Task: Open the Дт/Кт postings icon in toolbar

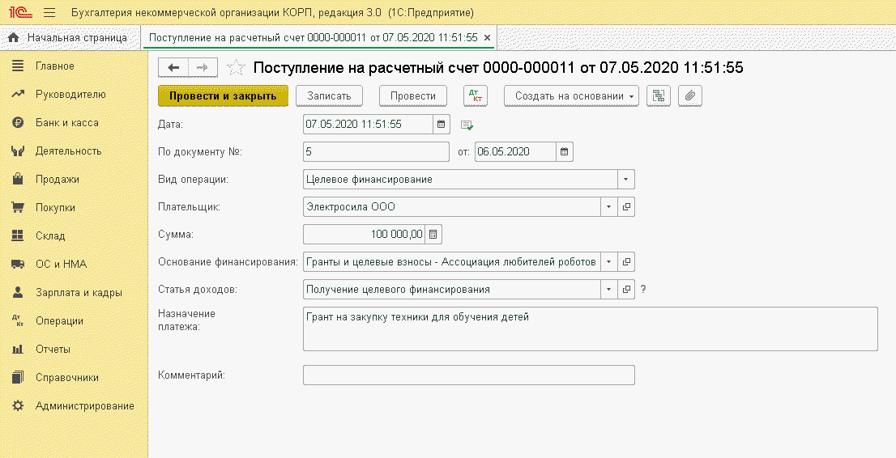Action: click(x=475, y=96)
